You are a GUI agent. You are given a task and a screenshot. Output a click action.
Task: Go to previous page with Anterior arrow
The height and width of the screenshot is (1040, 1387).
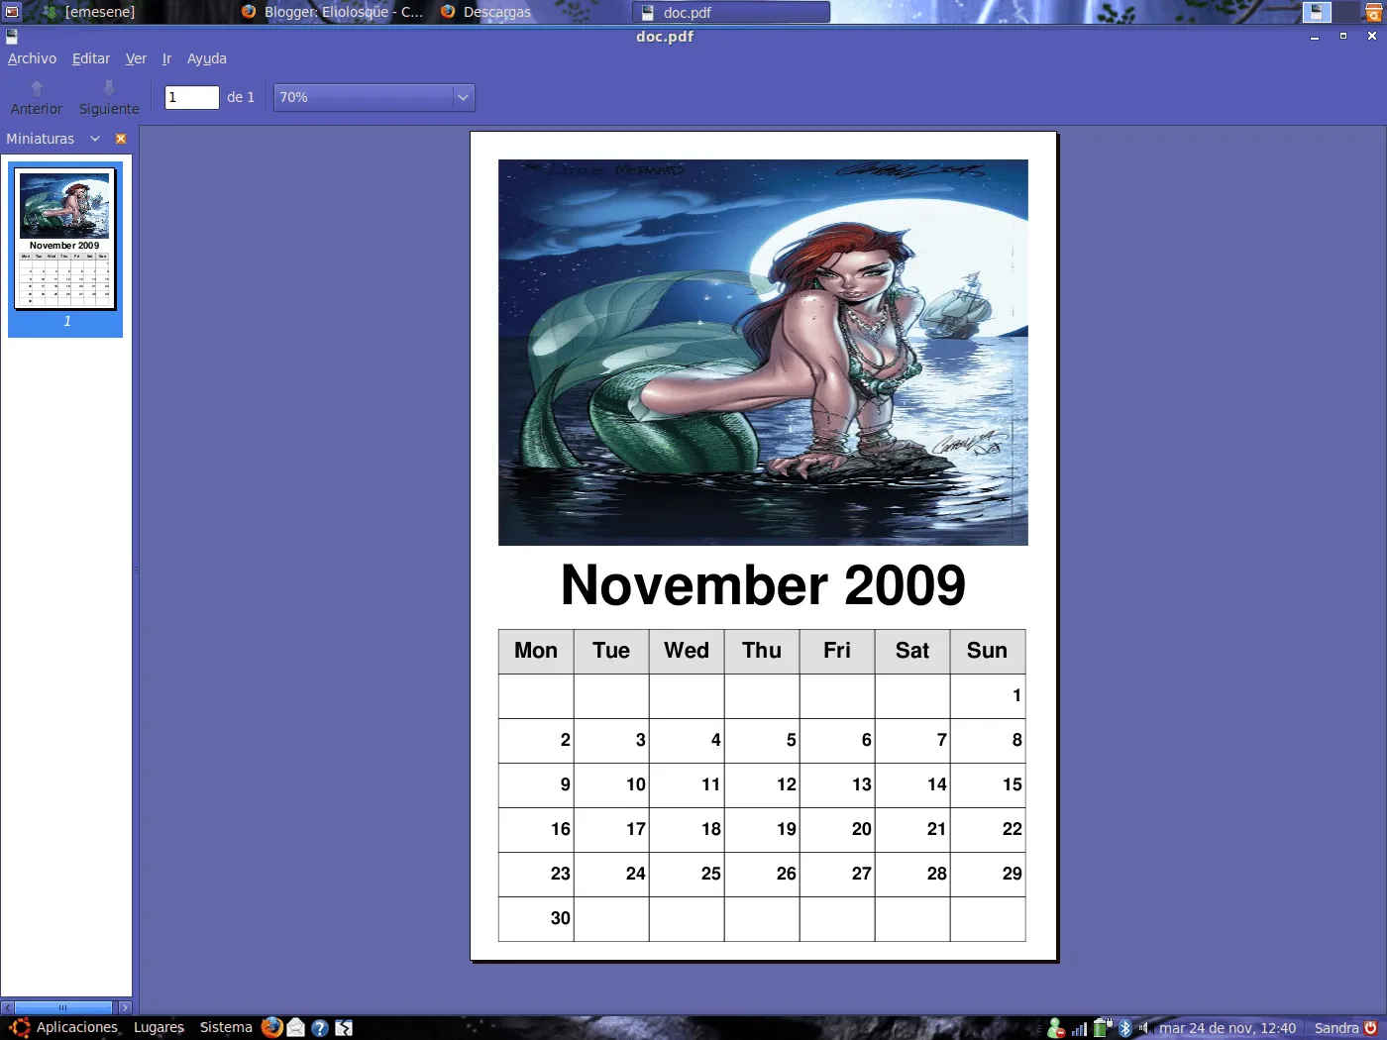(37, 98)
